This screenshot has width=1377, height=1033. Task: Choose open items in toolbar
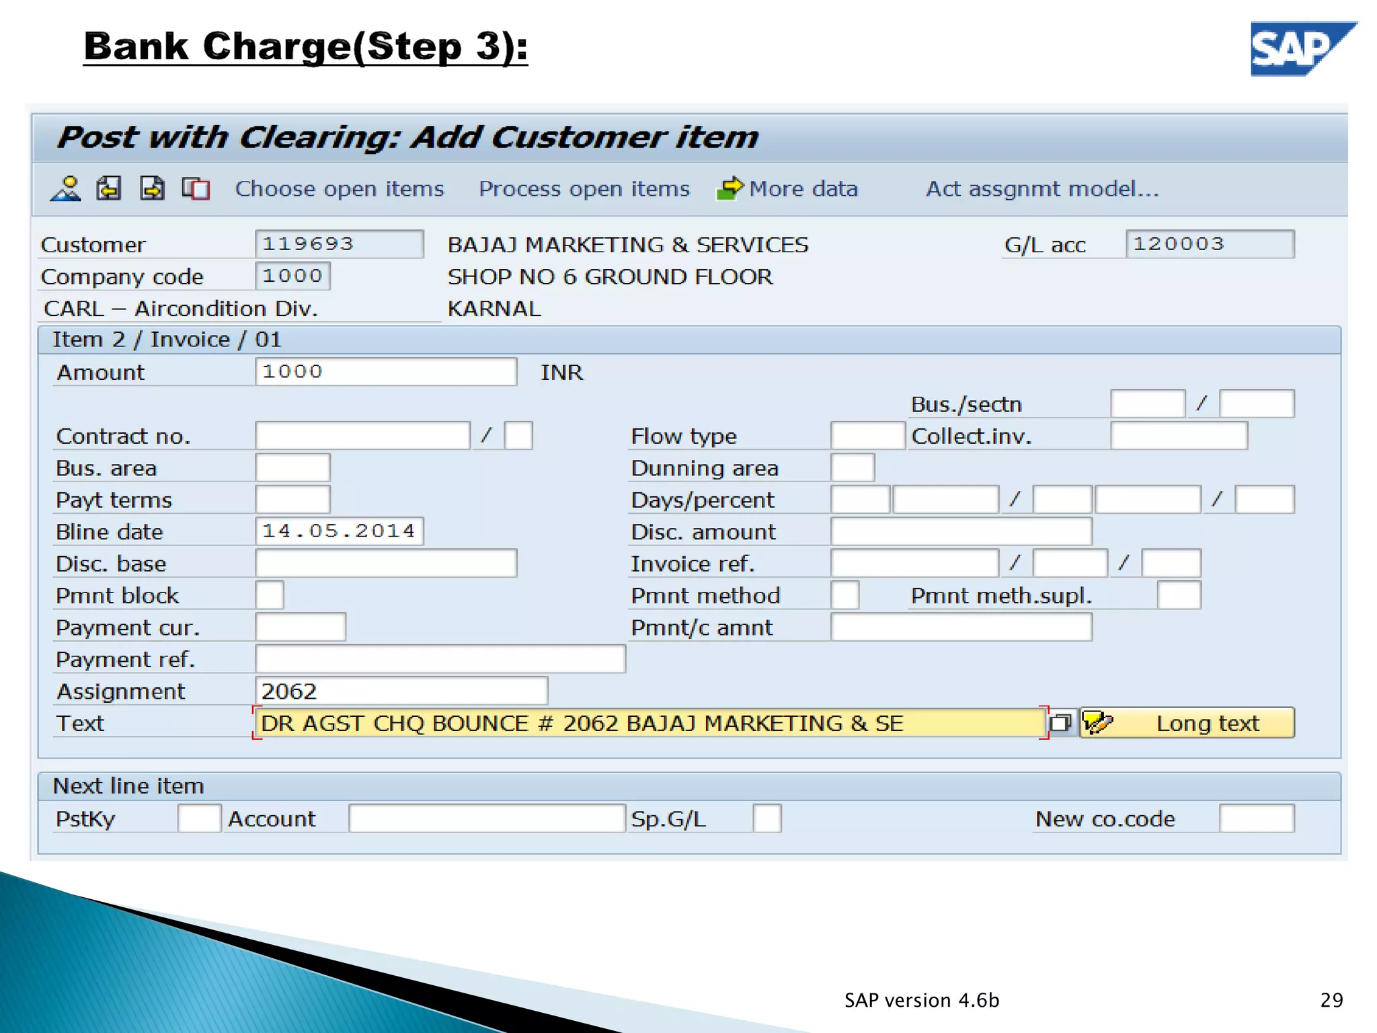340,189
